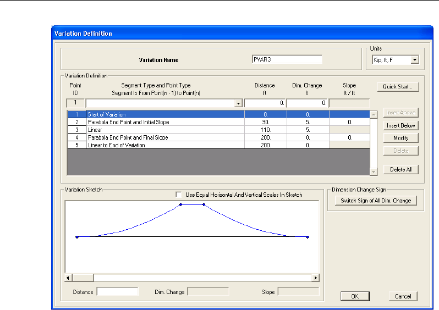The height and width of the screenshot is (310, 439).
Task: Click the Distance ft input field
Action: [265, 103]
